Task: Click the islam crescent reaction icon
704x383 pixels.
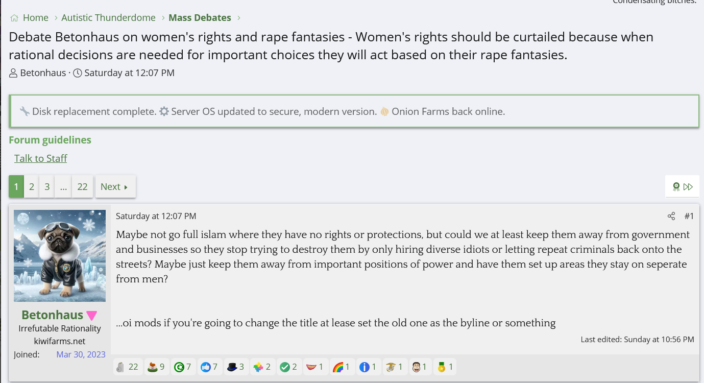Action: (x=179, y=367)
